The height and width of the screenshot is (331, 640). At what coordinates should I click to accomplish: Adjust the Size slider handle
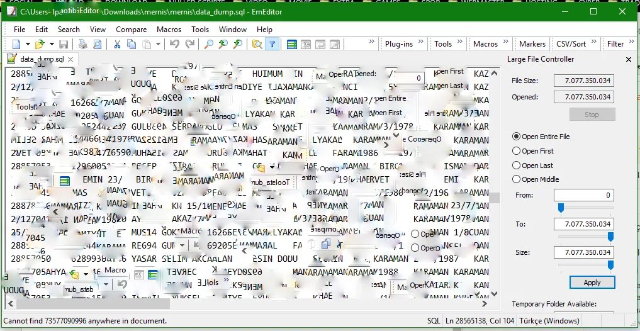pos(610,266)
